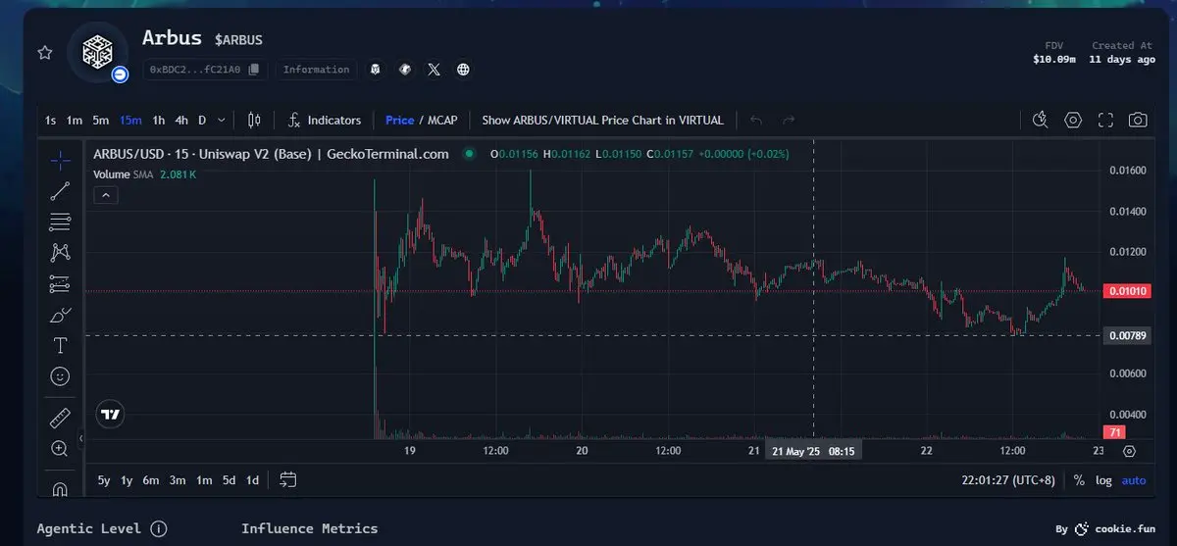Open the Indicators dialog
Image resolution: width=1177 pixels, height=546 pixels.
pos(325,121)
